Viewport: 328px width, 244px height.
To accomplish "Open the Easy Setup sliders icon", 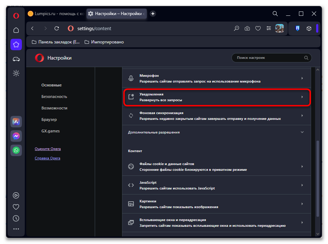I will point(268,28).
